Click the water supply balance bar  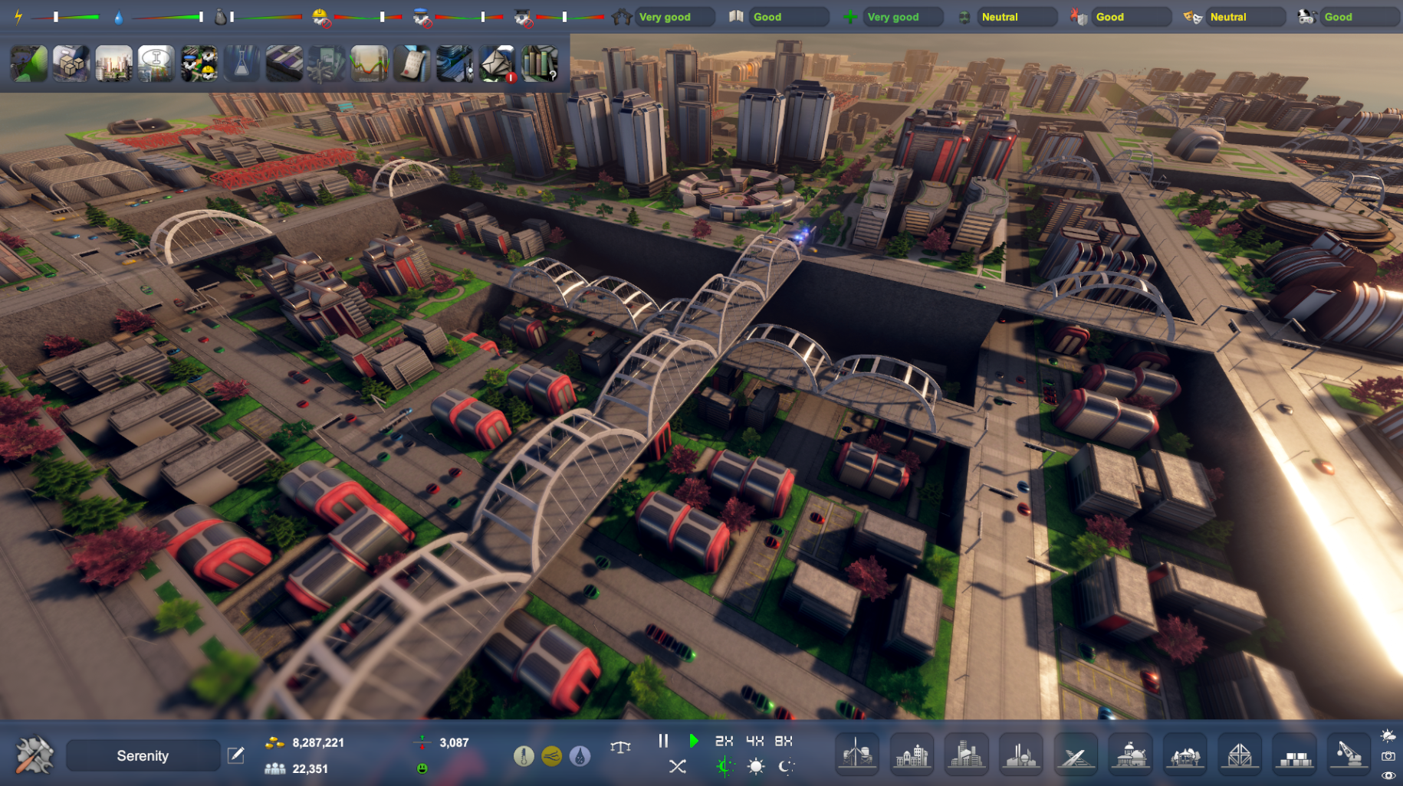click(x=168, y=17)
